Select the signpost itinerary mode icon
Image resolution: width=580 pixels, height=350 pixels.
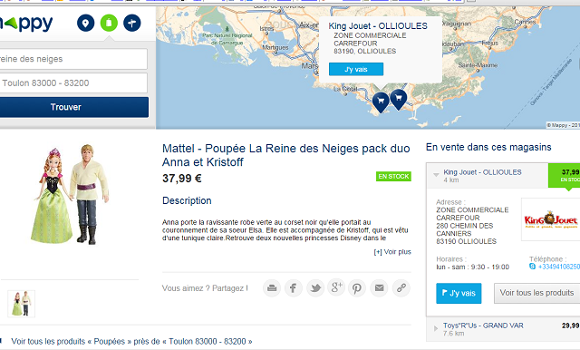[132, 23]
